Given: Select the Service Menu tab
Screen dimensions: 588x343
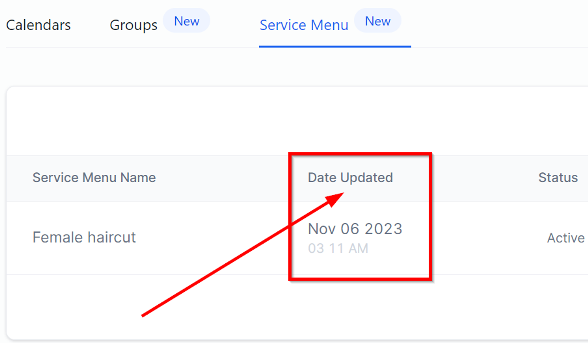Looking at the screenshot, I should 304,25.
